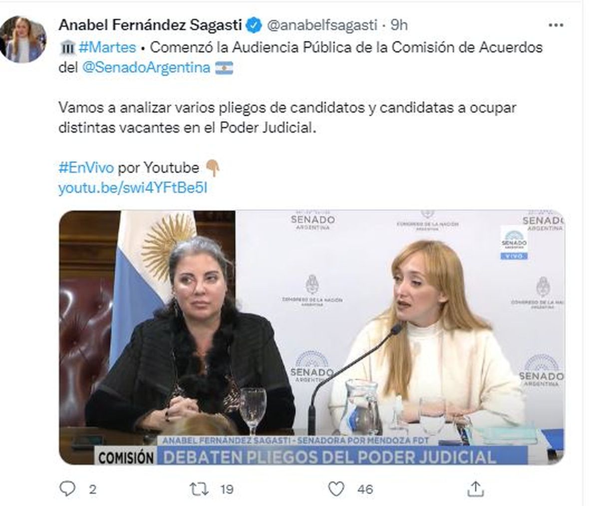Open Anabel Fernández Sagasti profile avatar

(23, 39)
